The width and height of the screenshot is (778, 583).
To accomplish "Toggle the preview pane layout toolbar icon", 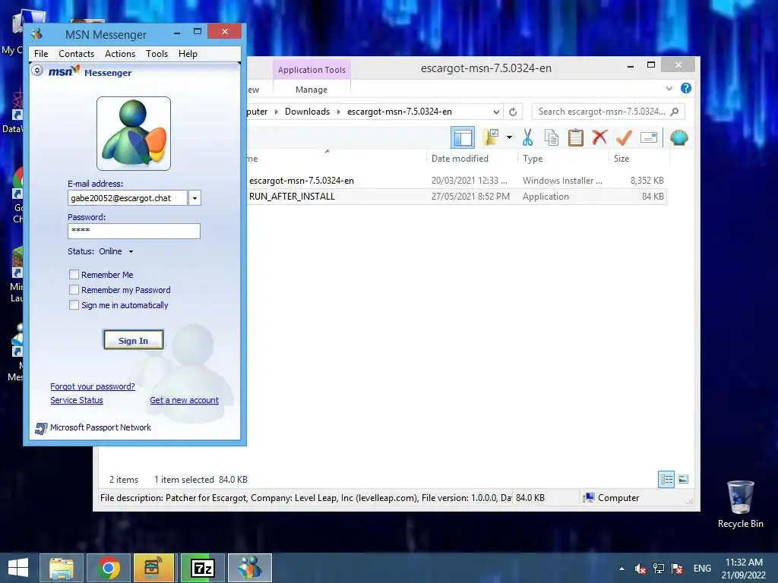I will (463, 137).
